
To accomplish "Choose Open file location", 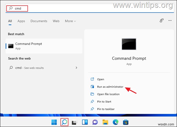I will (x=108, y=94).
